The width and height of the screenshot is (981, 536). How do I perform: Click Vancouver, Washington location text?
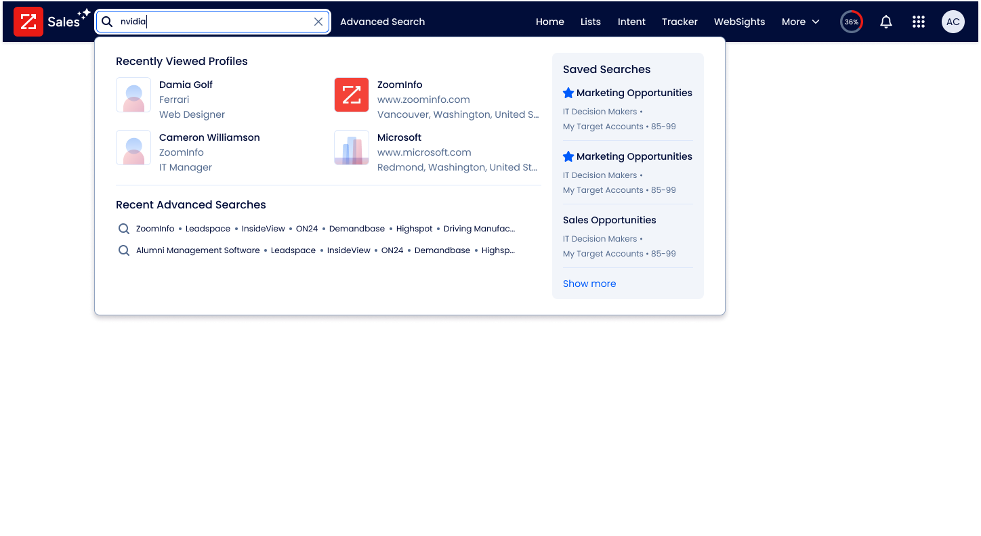[x=458, y=114]
